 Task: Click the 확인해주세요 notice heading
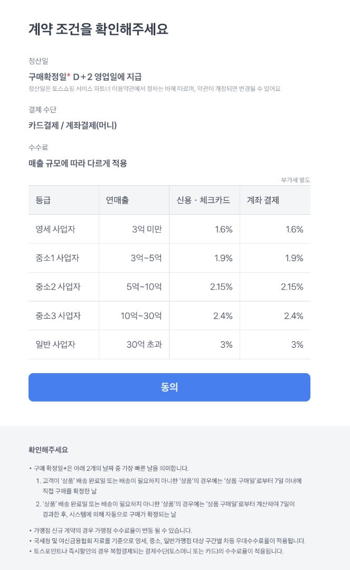pyautogui.click(x=48, y=450)
